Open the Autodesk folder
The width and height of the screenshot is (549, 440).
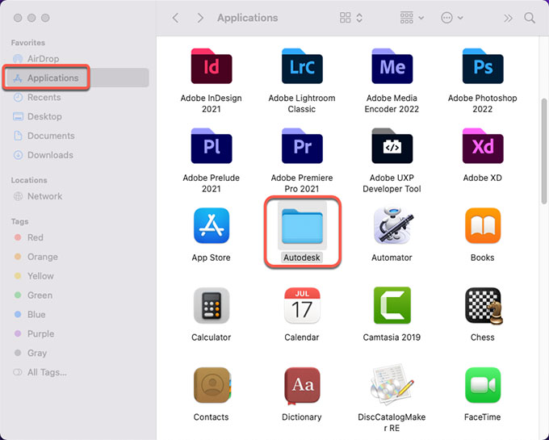(x=302, y=226)
